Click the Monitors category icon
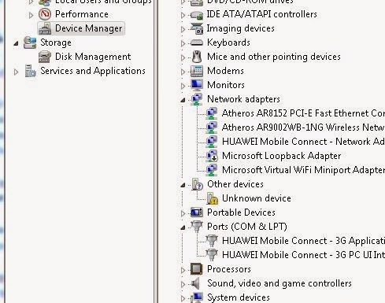 197,85
